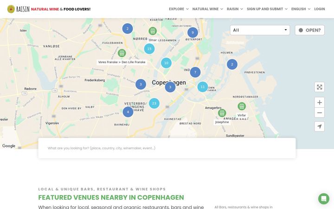Expand the Explore menu
The height and width of the screenshot is (209, 334).
click(179, 9)
